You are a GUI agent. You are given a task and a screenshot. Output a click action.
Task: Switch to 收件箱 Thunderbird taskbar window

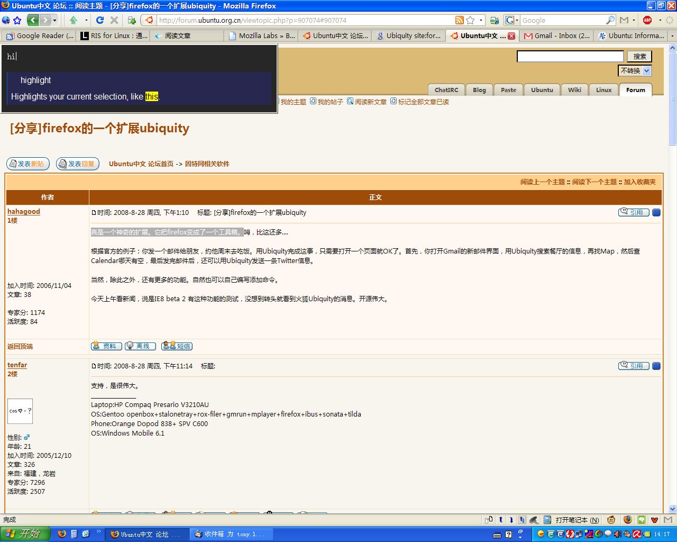click(232, 534)
